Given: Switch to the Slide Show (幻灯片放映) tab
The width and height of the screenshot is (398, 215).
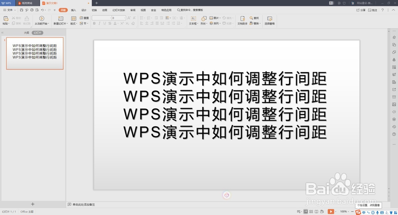Looking at the screenshot, I should (119, 10).
